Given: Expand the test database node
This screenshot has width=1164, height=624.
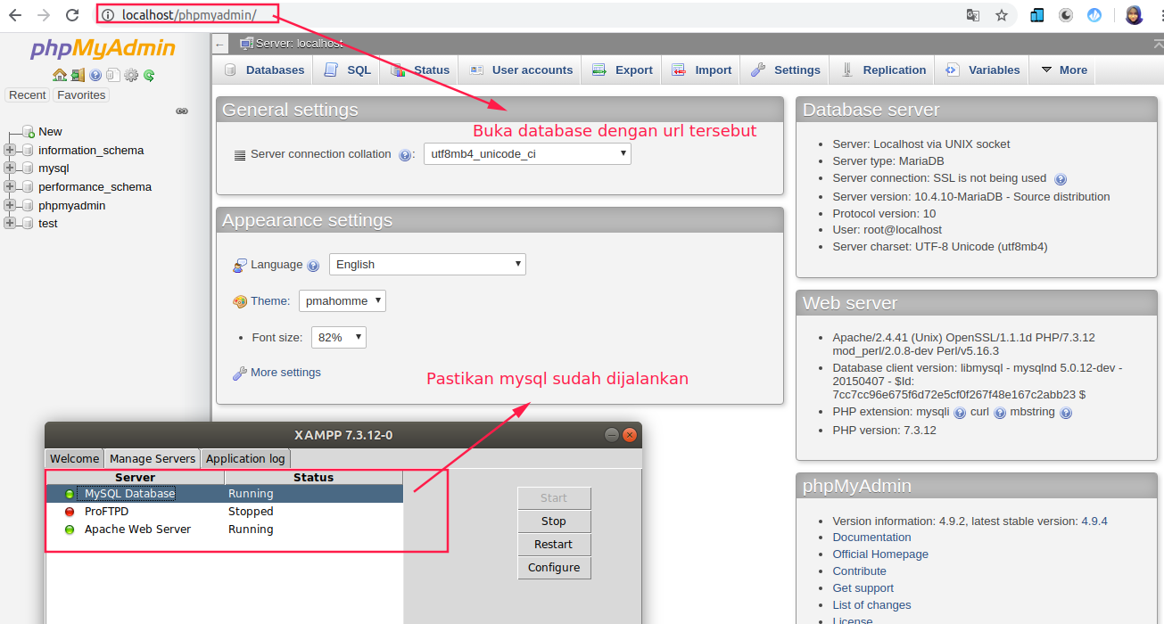Looking at the screenshot, I should click(x=10, y=223).
